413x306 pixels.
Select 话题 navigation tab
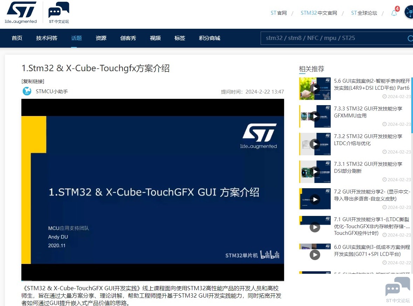[x=76, y=38]
